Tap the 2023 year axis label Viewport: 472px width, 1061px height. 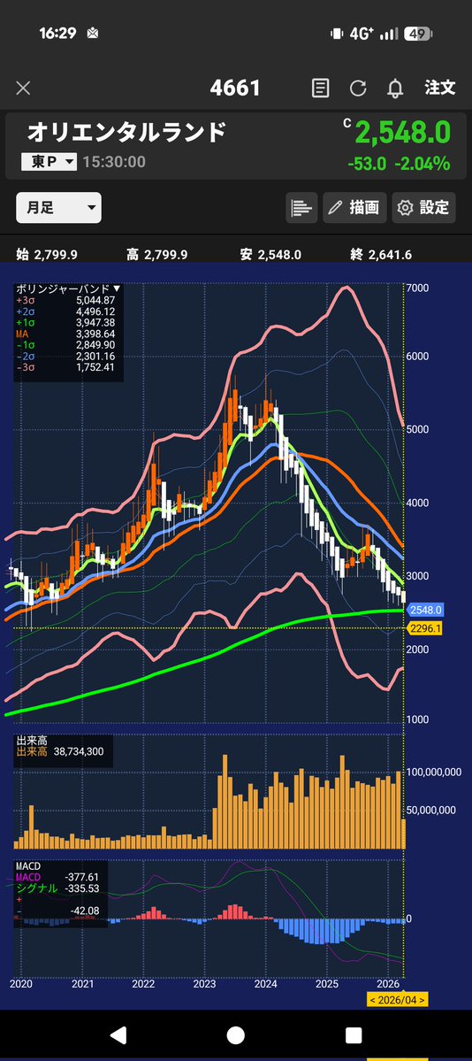(204, 983)
